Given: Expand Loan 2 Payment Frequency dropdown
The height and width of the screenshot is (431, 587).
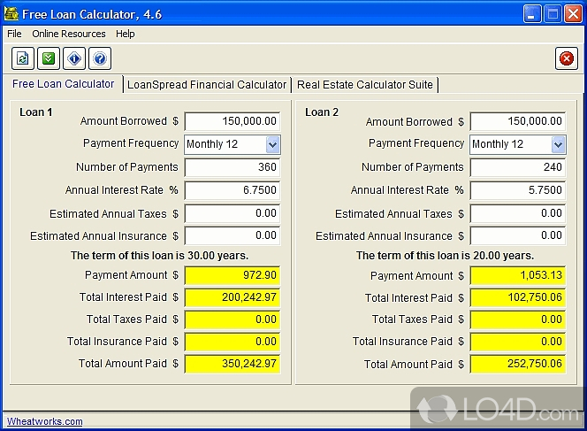Looking at the screenshot, I should pos(558,144).
